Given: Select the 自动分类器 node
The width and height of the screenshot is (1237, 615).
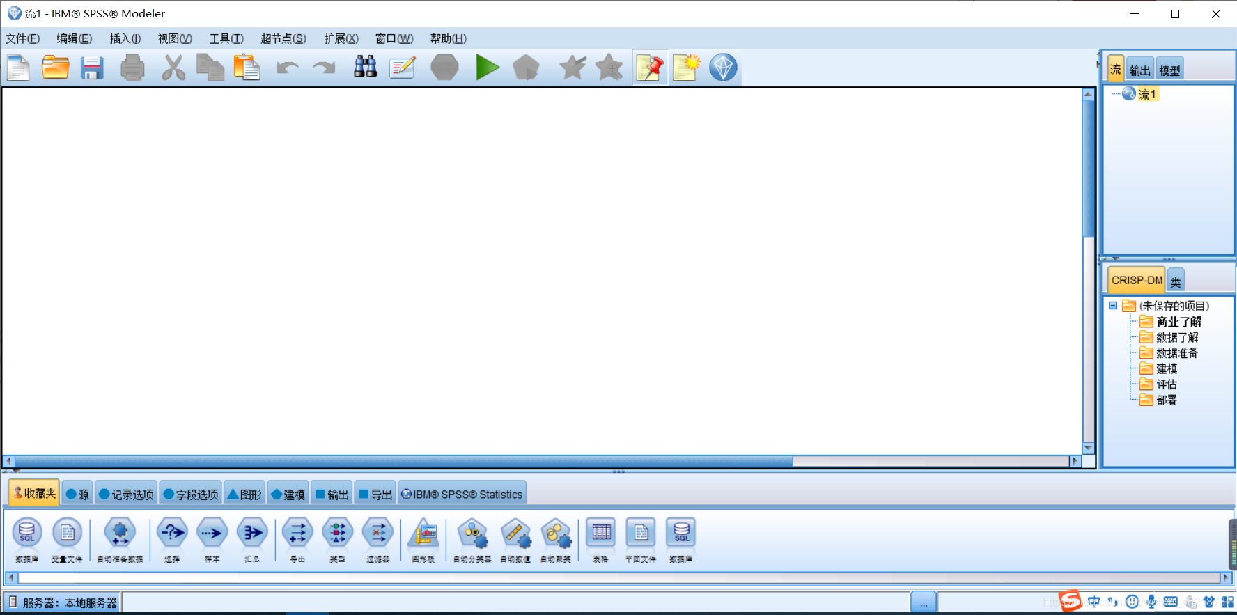Looking at the screenshot, I should tap(472, 540).
